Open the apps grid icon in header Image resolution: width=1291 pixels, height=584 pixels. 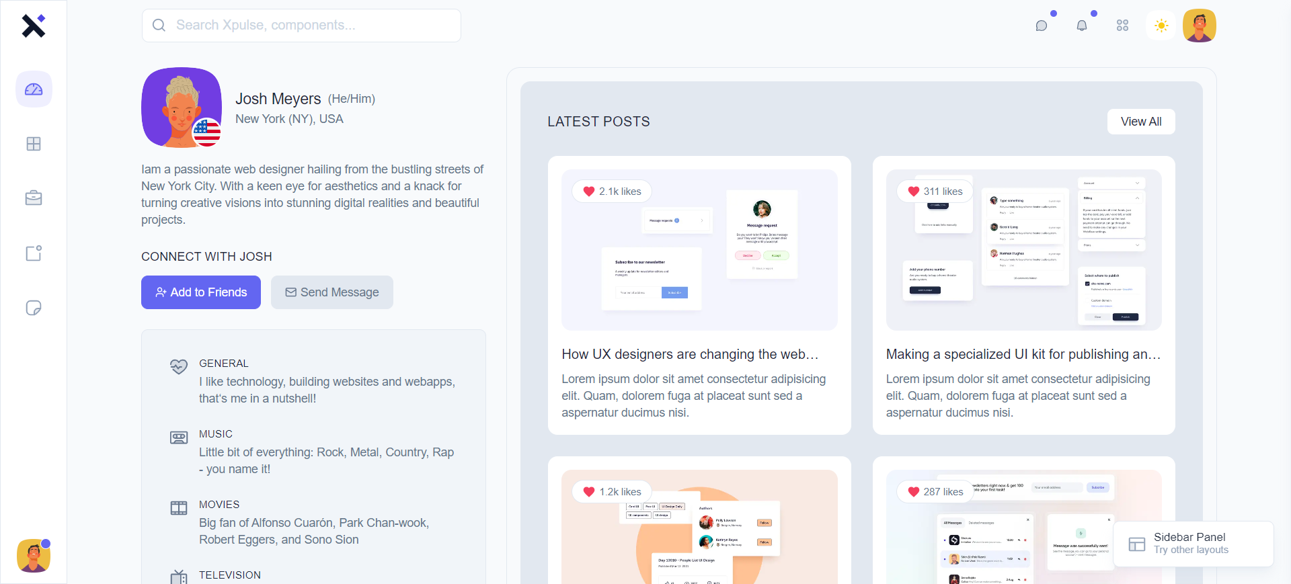(1122, 26)
